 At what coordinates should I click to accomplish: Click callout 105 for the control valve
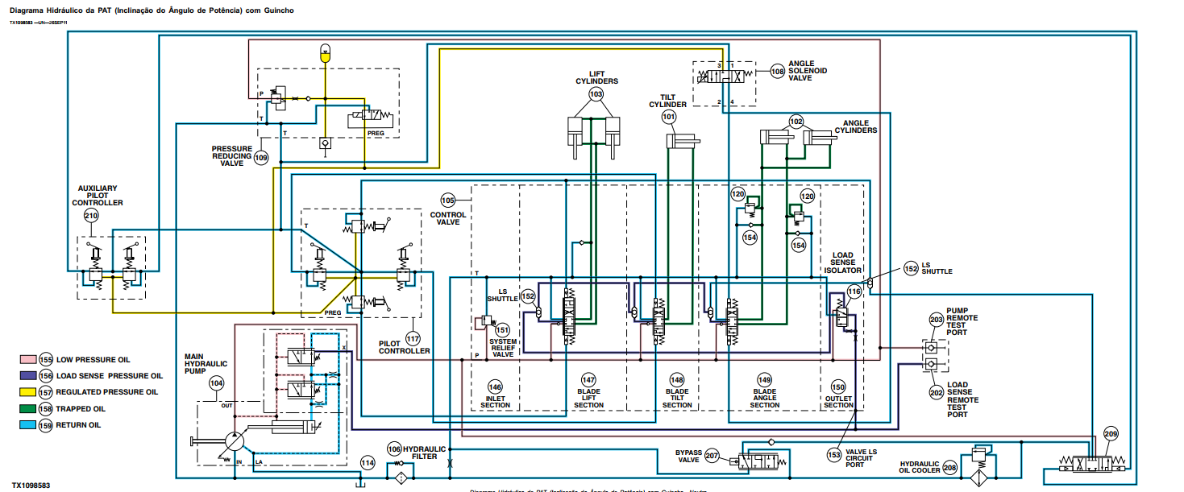pos(449,200)
